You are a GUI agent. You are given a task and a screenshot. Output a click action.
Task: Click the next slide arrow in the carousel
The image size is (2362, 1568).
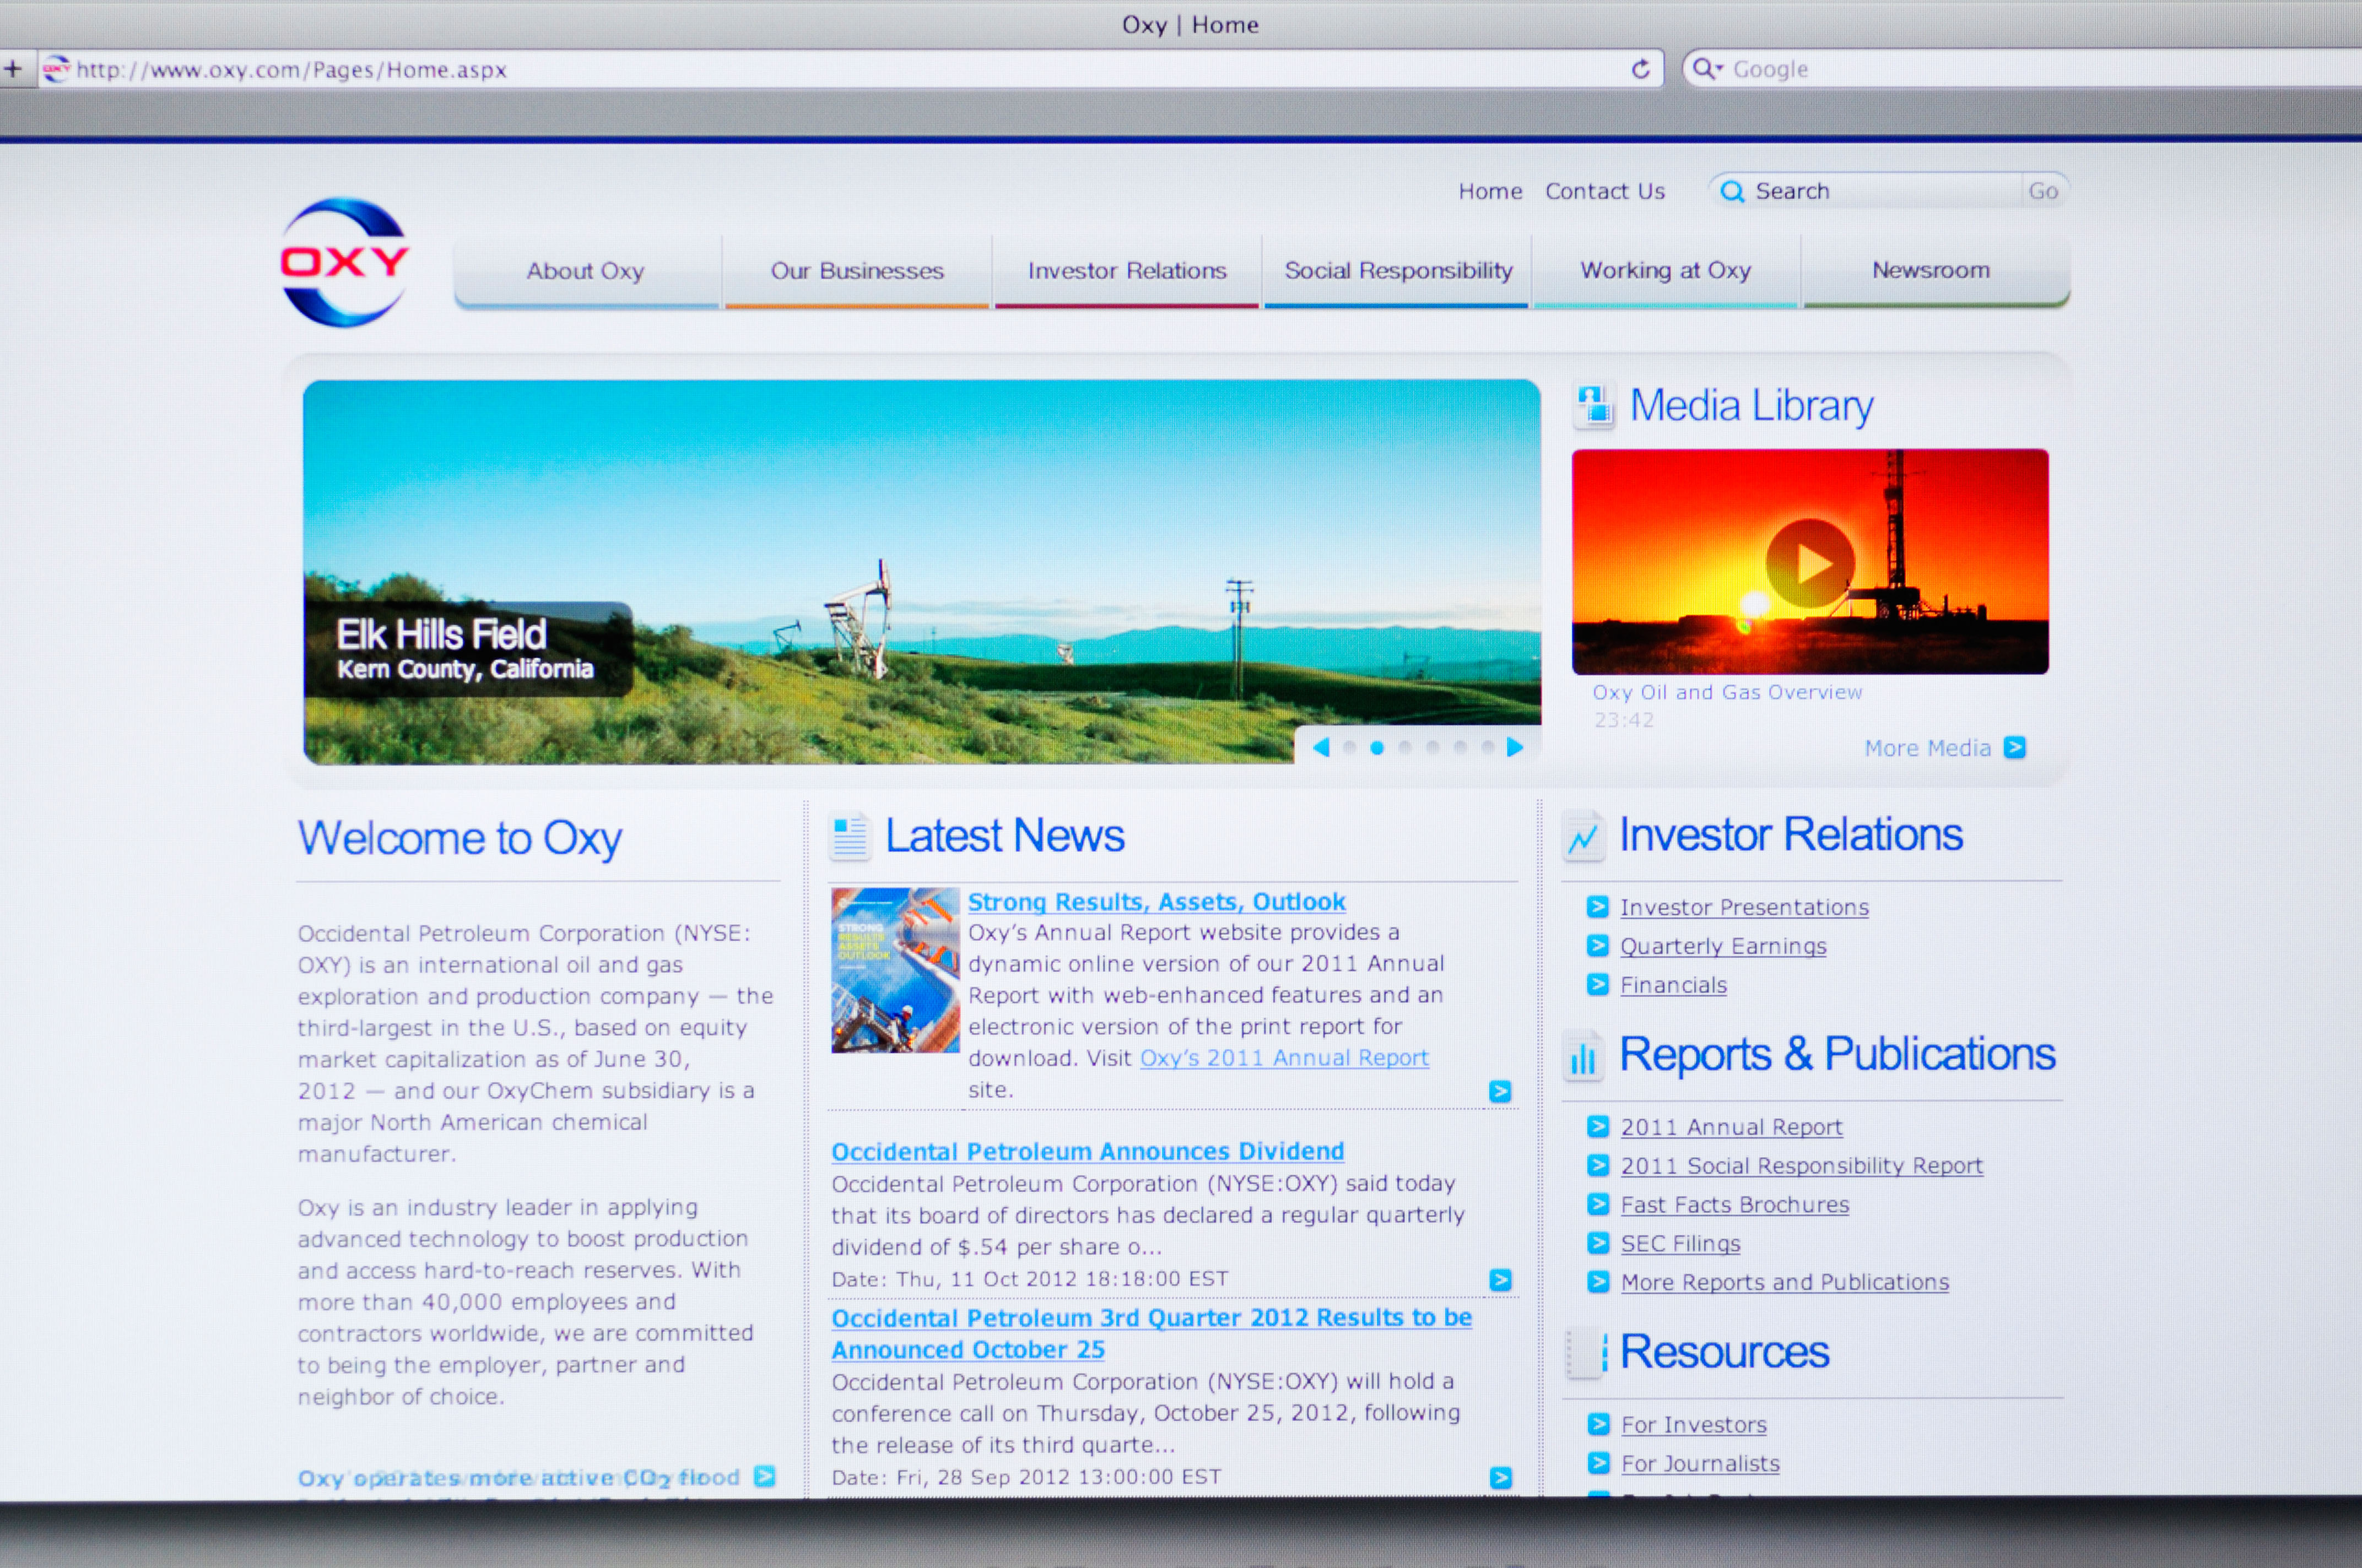[x=1515, y=747]
